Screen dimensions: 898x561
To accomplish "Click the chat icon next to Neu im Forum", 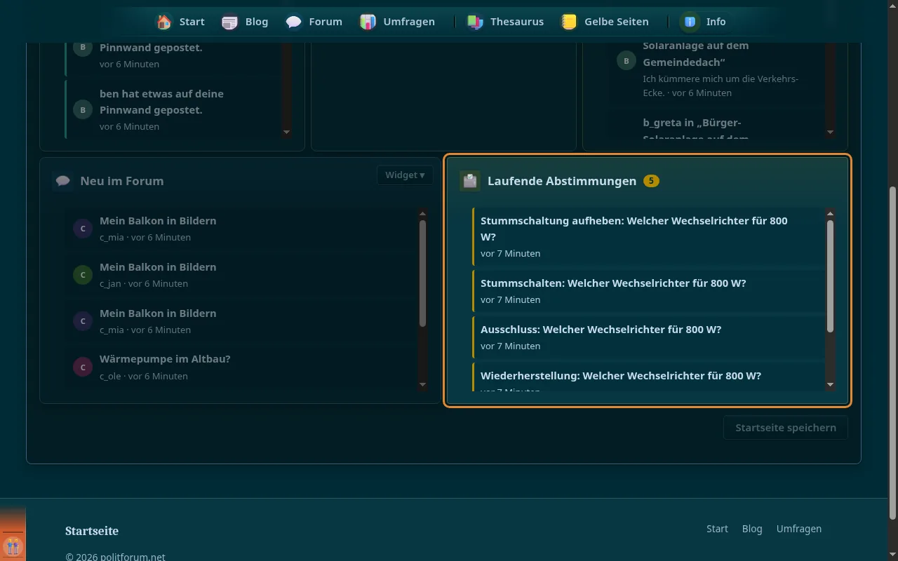I will point(63,181).
